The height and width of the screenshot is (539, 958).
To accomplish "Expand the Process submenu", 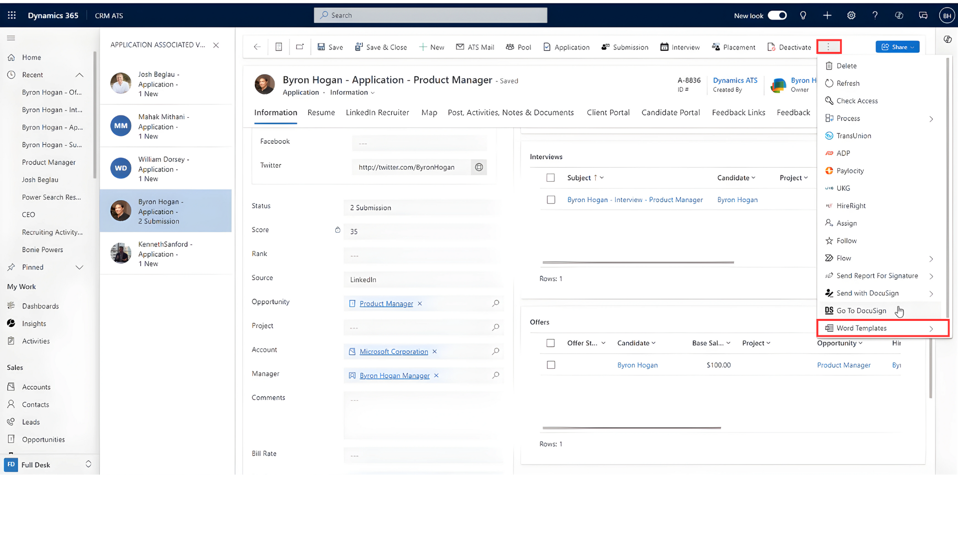I will tap(931, 119).
